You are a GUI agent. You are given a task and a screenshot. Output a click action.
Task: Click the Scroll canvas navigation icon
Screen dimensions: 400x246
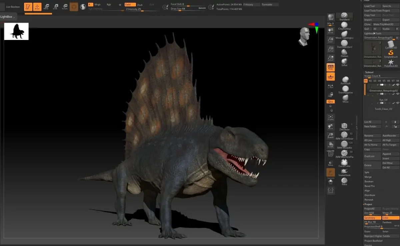coord(331,31)
